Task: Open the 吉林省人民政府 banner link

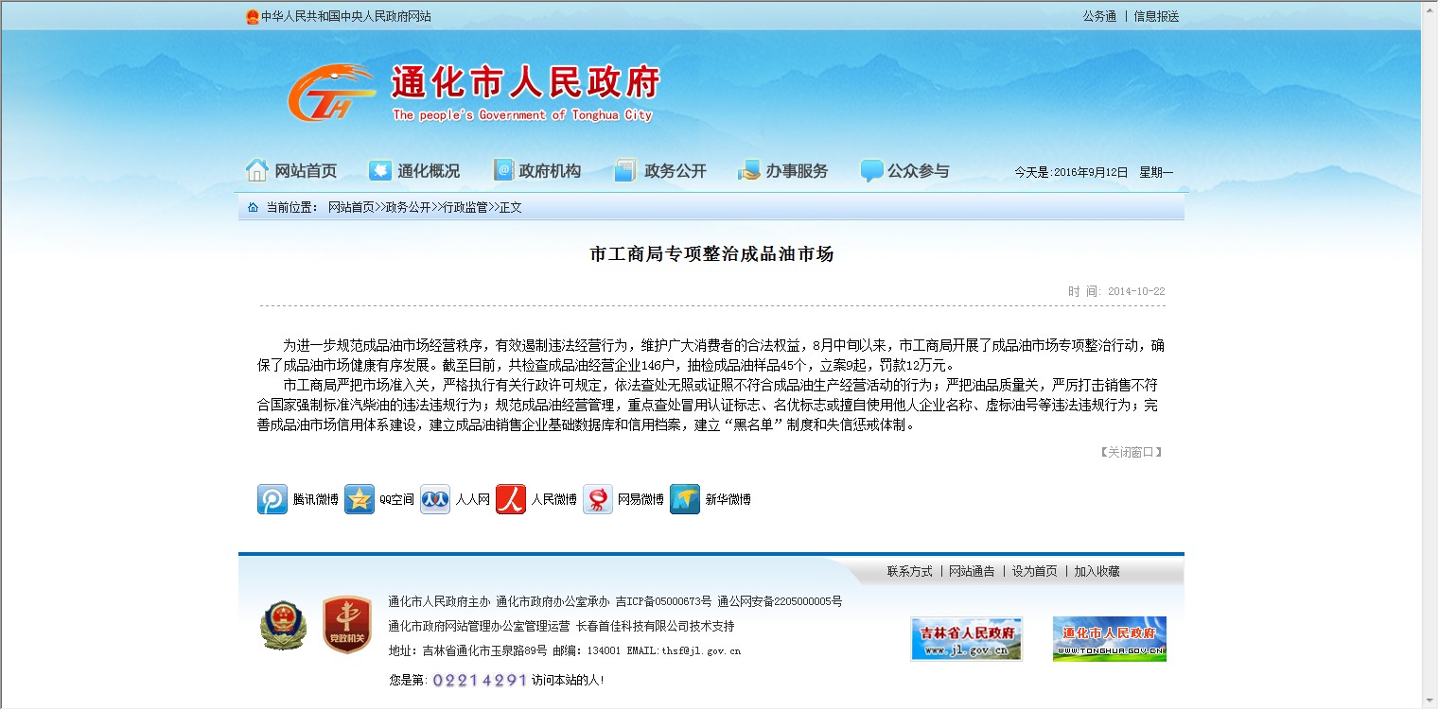Action: pos(966,639)
